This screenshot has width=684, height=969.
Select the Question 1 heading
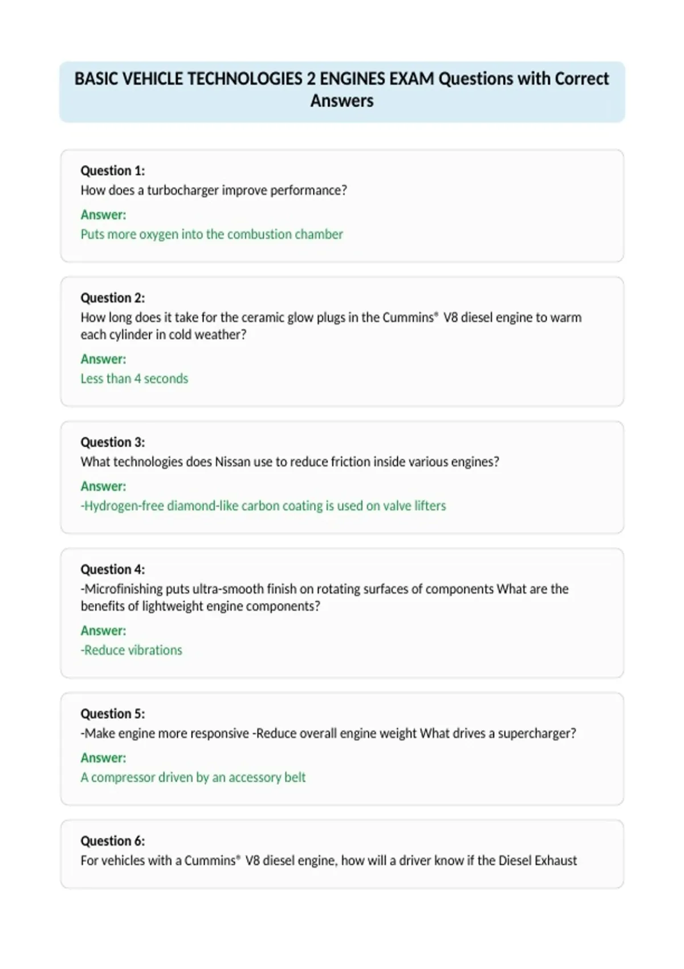tap(113, 170)
